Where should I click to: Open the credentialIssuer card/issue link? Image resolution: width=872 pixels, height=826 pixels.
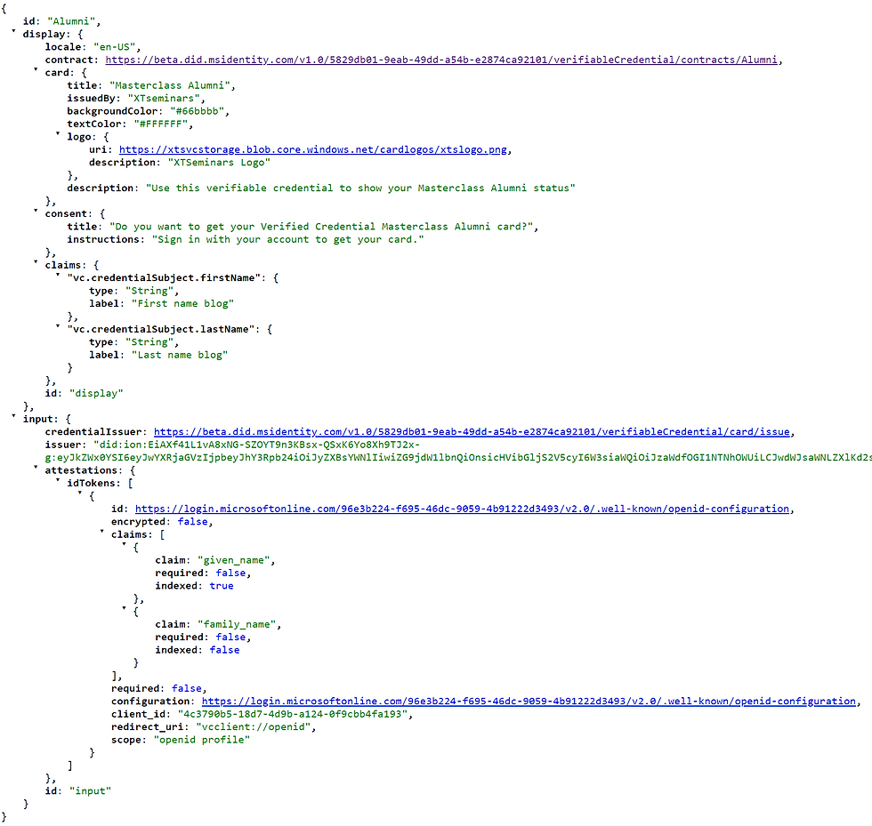pyautogui.click(x=472, y=432)
